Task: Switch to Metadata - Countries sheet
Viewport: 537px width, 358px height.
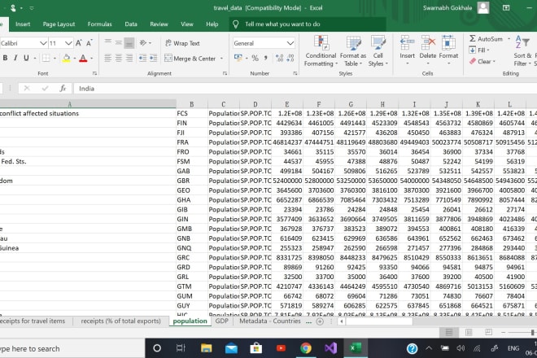Action: click(x=270, y=321)
